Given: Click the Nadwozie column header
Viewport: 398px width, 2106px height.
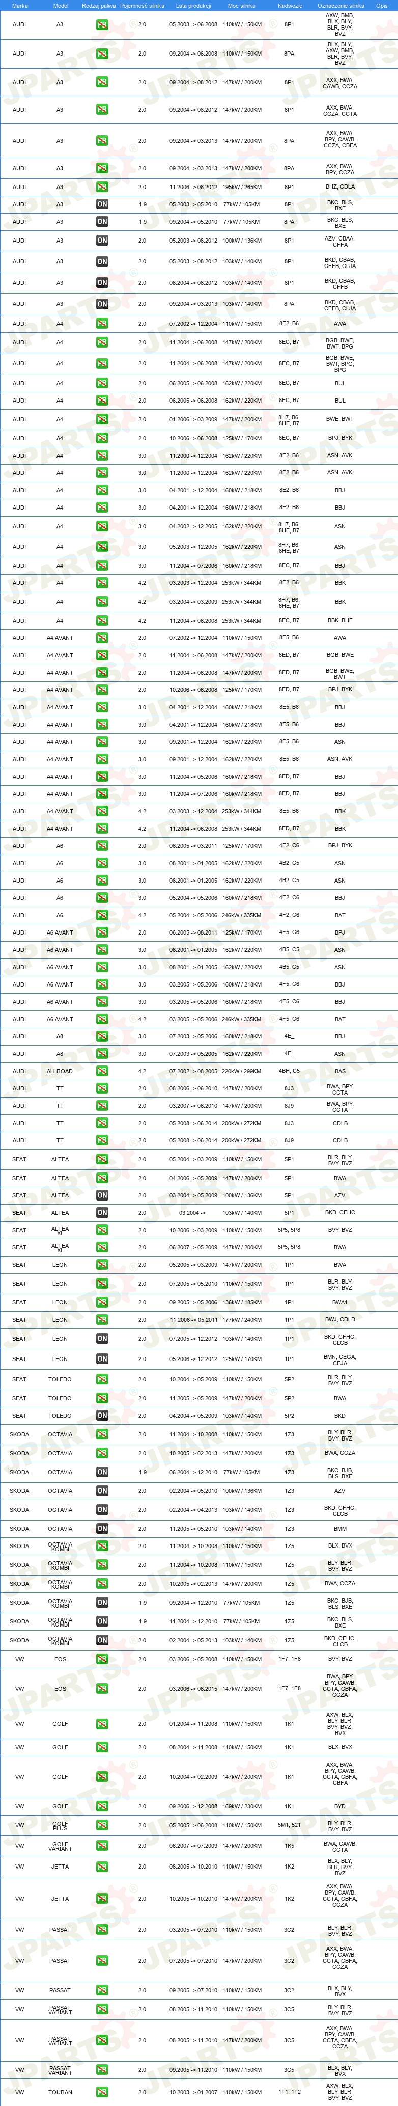Looking at the screenshot, I should coord(290,5).
